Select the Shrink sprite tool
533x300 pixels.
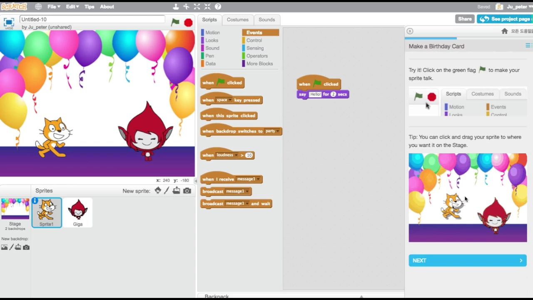click(207, 7)
